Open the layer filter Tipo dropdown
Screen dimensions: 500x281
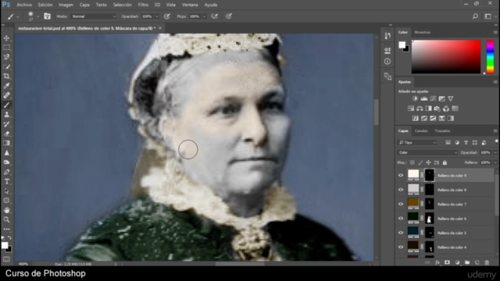click(417, 142)
